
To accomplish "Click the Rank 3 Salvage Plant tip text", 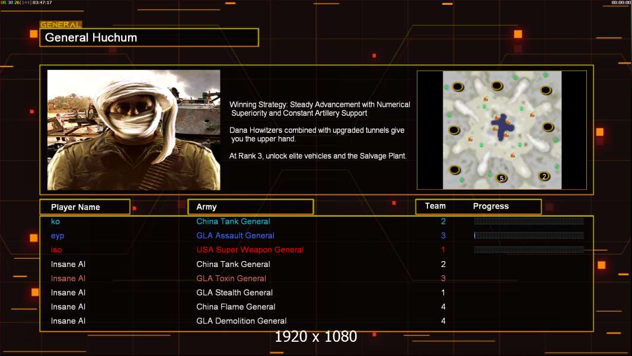I will click(x=318, y=155).
